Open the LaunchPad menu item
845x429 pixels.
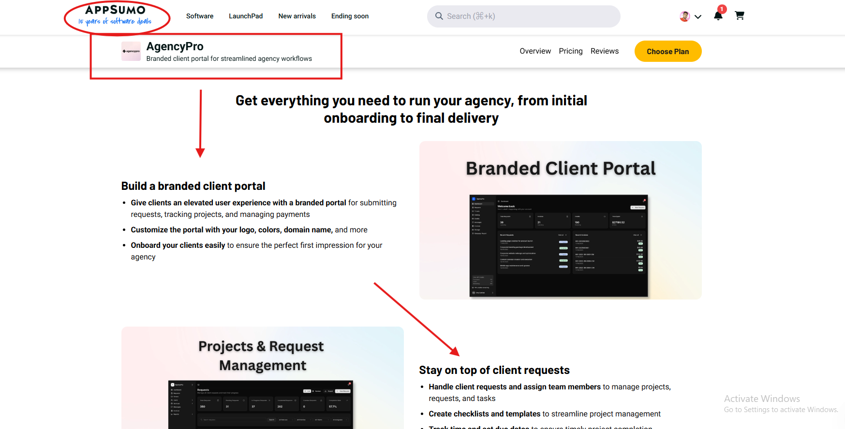pos(246,16)
